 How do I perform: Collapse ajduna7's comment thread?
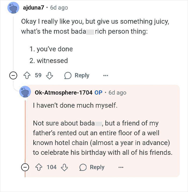pyautogui.click(x=12, y=76)
